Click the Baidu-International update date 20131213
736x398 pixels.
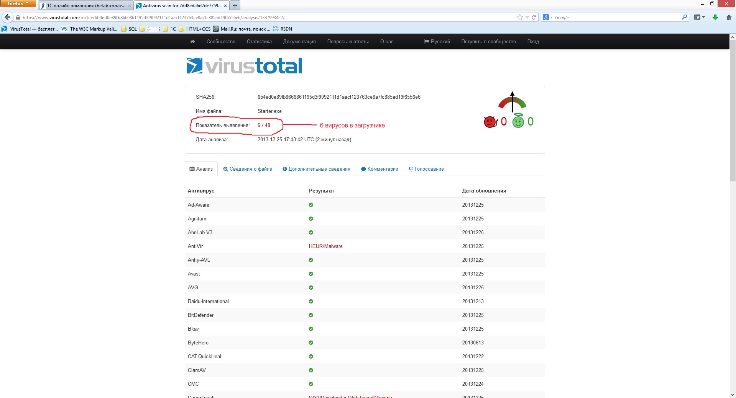pyautogui.click(x=473, y=301)
